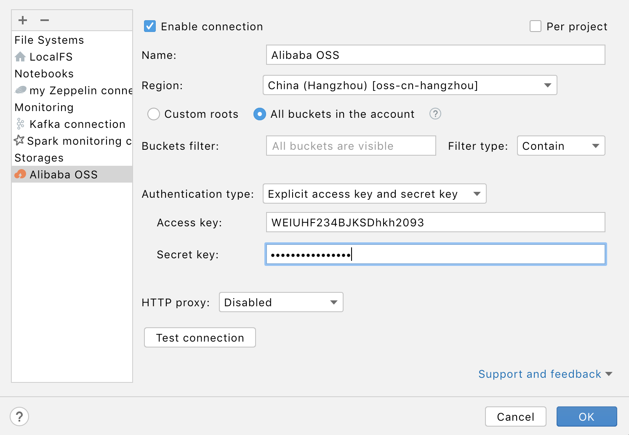Confirm settings with the OK button
The width and height of the screenshot is (629, 435).
[x=586, y=416]
